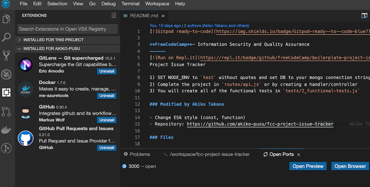The image size is (370, 187).
Task: Uninstall the GitLens extension
Action: coord(107,71)
